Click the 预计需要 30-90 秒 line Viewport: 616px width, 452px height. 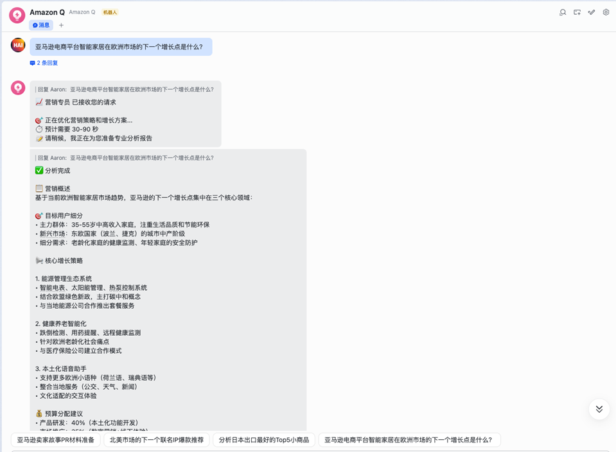[67, 129]
